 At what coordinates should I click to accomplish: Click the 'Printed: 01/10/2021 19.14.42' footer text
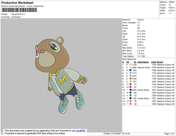(117, 134)
